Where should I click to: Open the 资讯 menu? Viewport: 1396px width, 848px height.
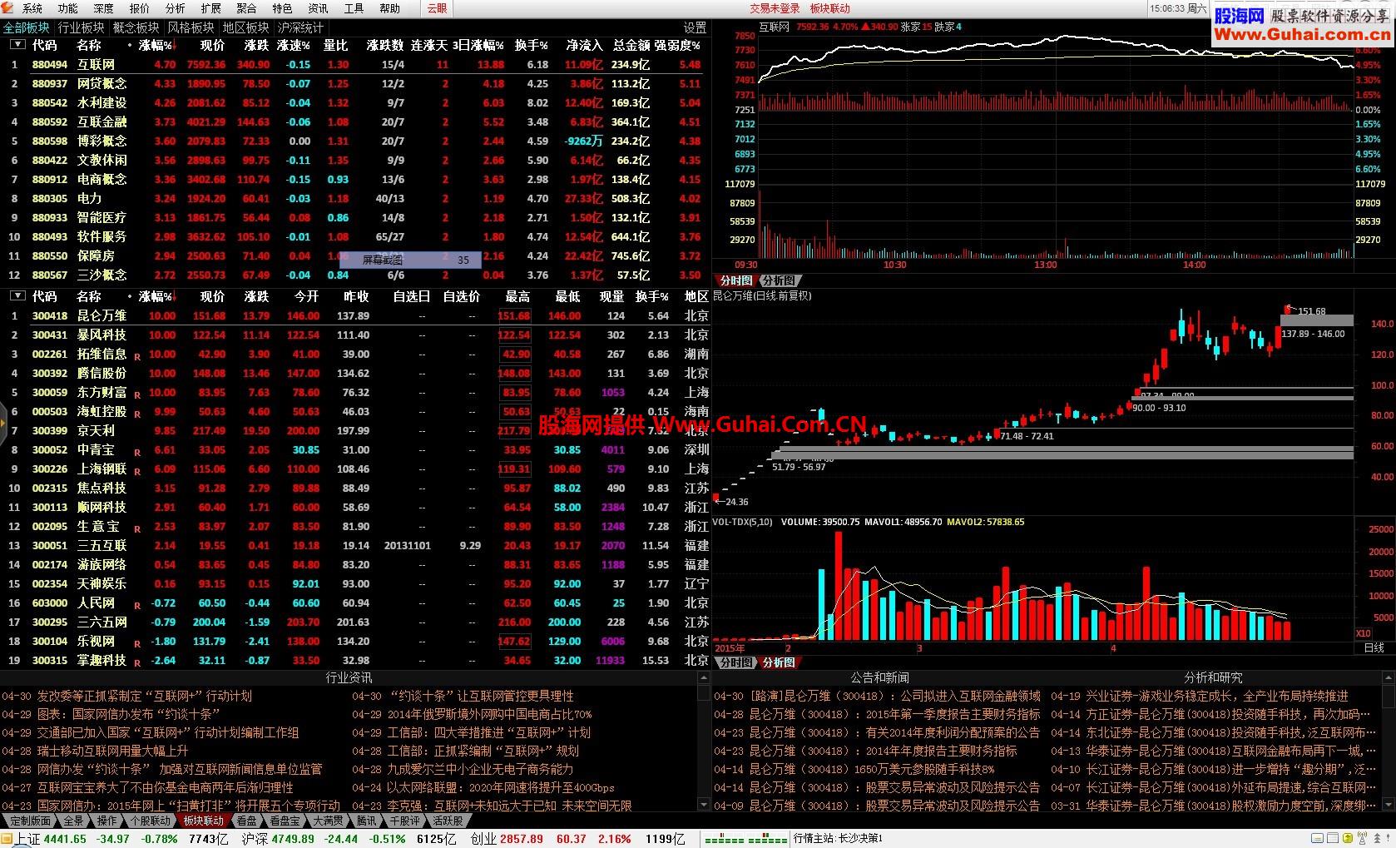318,8
